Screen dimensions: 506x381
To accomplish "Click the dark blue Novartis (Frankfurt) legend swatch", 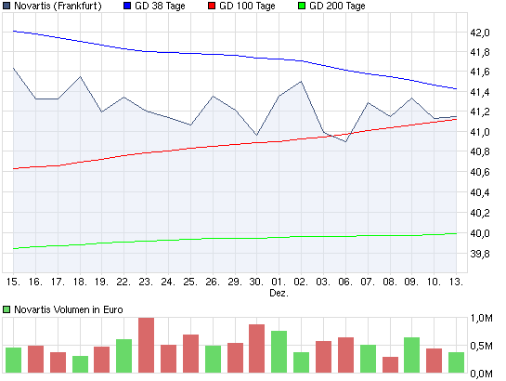I will coord(6,6).
